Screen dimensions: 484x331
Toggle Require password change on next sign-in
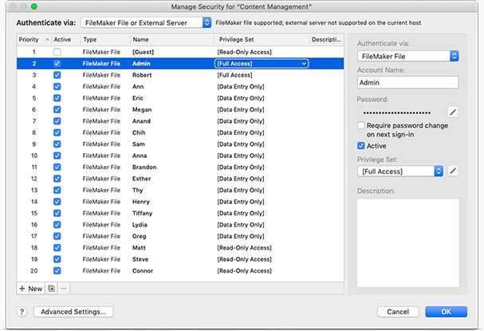tap(361, 126)
